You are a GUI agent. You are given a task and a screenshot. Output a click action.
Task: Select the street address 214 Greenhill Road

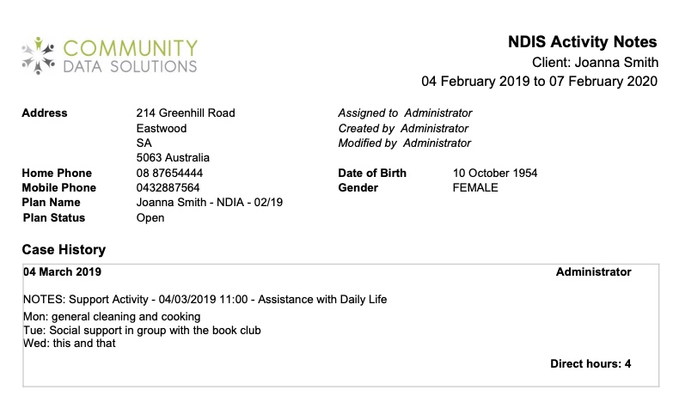tap(186, 113)
